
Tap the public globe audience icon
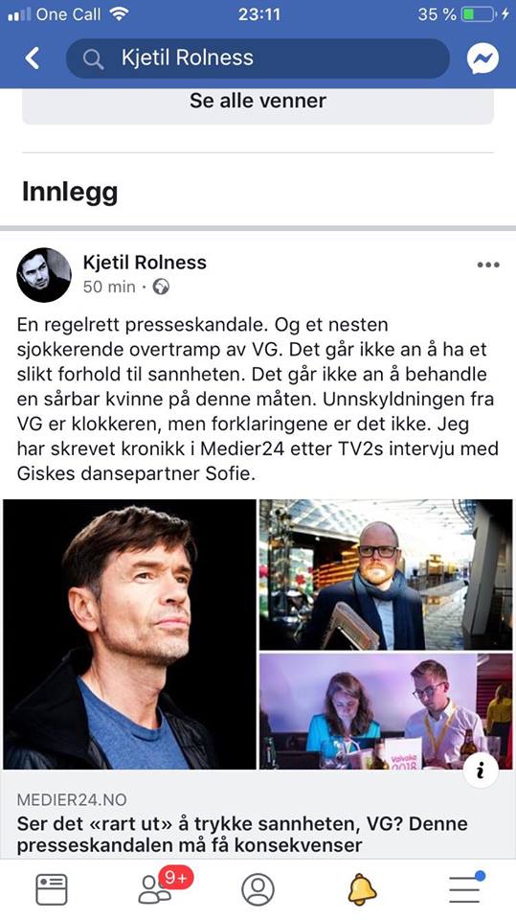pos(161,287)
